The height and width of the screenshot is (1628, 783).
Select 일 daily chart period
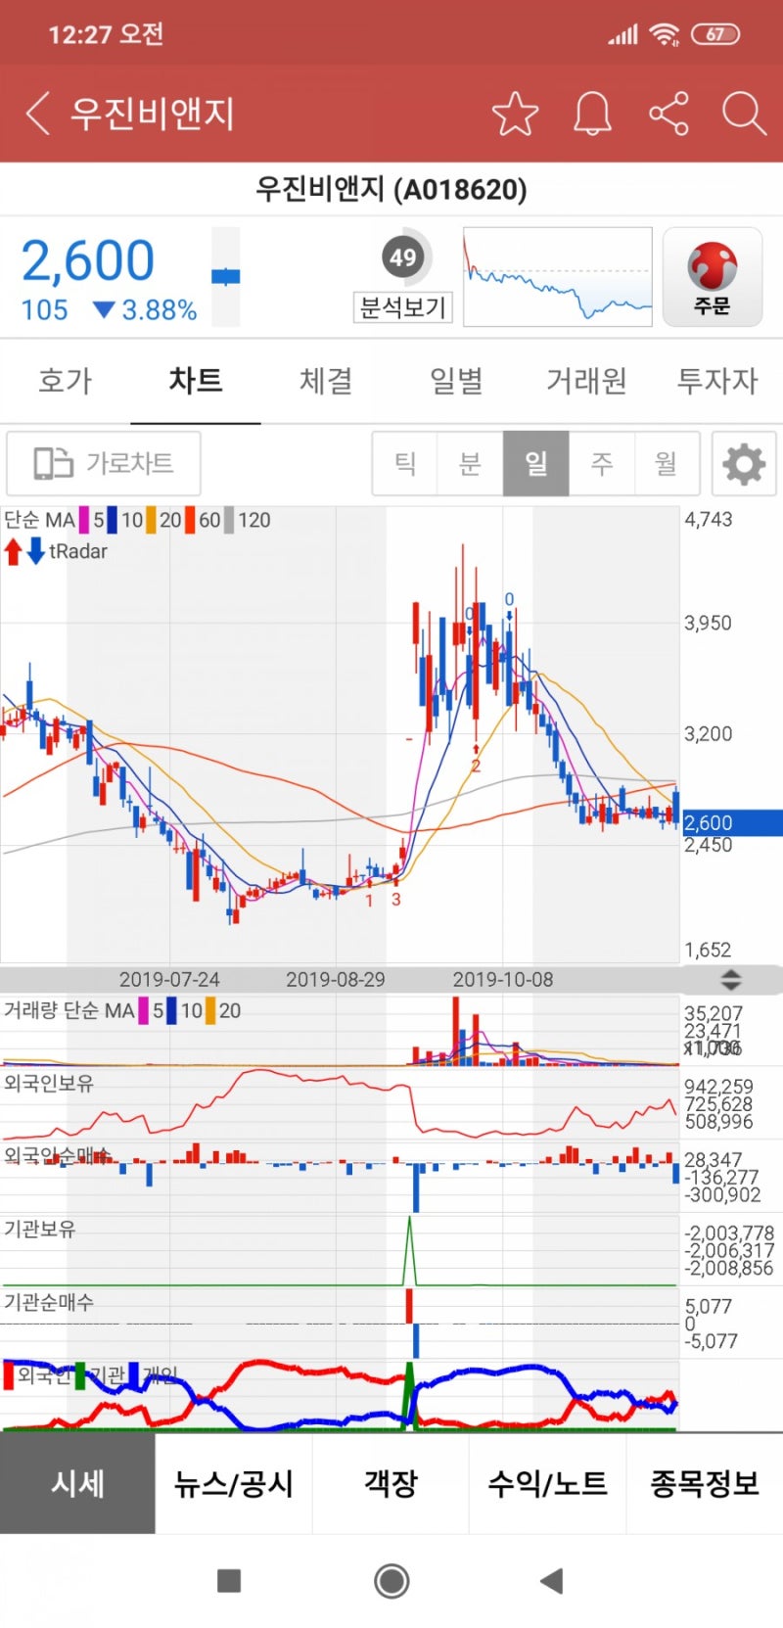point(536,463)
